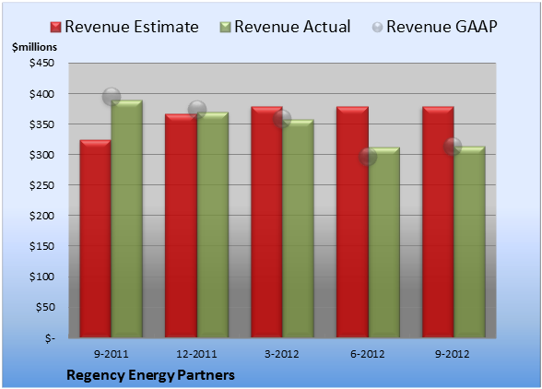542x389 pixels.
Task: Click the 3-2012 quarter label
Action: [282, 354]
